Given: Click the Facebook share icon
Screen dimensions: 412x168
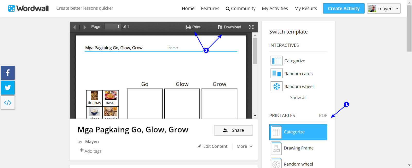Looking at the screenshot, I should [8, 73].
